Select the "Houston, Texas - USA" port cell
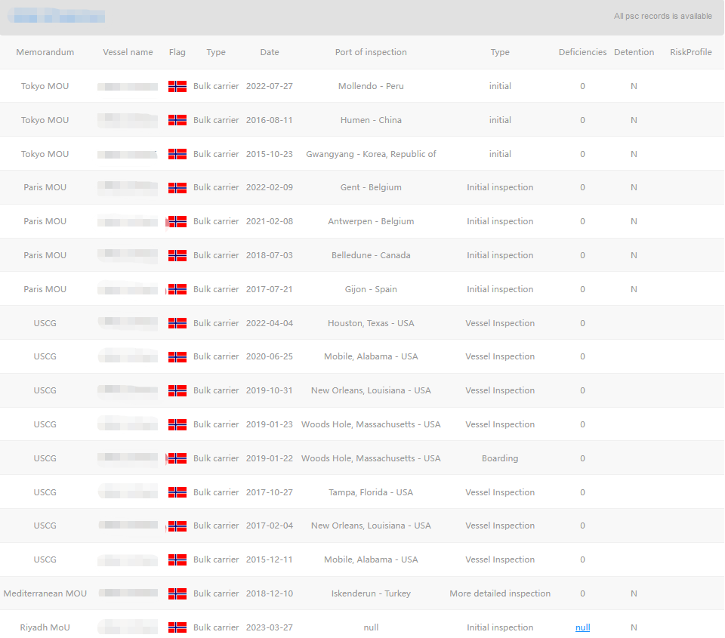This screenshot has width=725, height=638. tap(371, 323)
